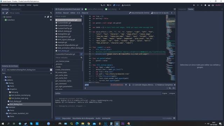Open the Depurar menu in top bar
Screen dimensions: 224x126
21,5
